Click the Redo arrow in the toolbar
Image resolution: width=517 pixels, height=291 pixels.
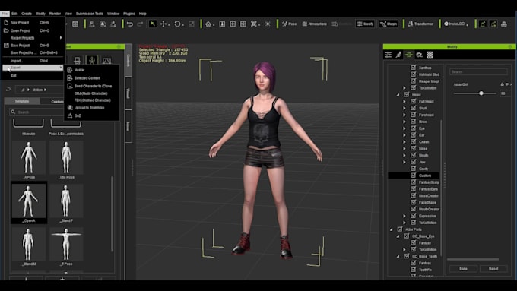tap(140, 24)
